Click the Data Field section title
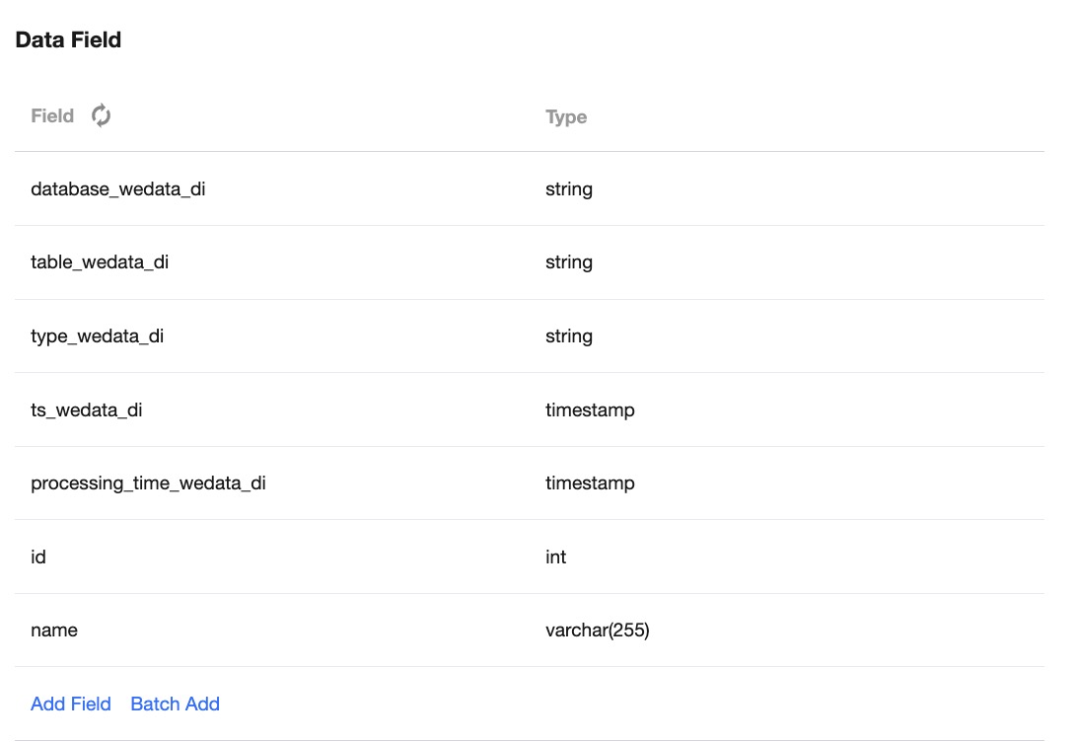 (68, 40)
